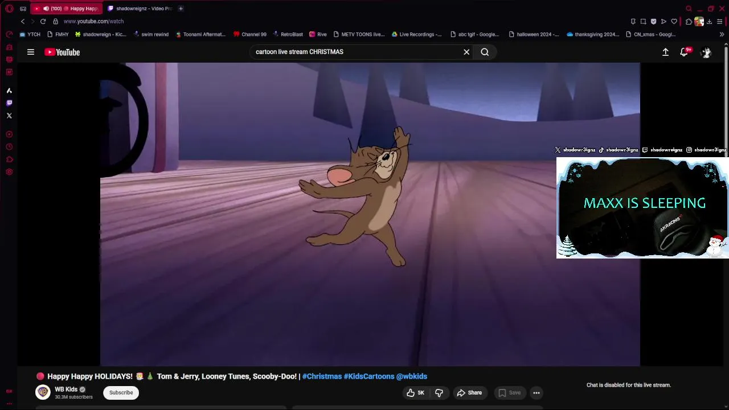Open RetroBlast bookmark
Viewport: 729px width, 410px height.
coord(288,34)
